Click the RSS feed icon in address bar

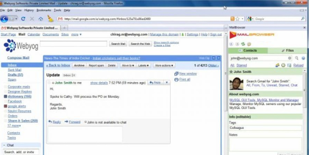pyautogui.click(x=233, y=19)
